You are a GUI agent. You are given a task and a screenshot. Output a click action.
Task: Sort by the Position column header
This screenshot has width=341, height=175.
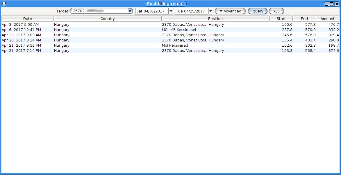[x=215, y=19]
